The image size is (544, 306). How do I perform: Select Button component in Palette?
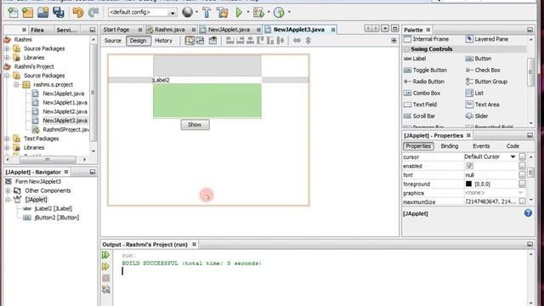[x=479, y=59]
